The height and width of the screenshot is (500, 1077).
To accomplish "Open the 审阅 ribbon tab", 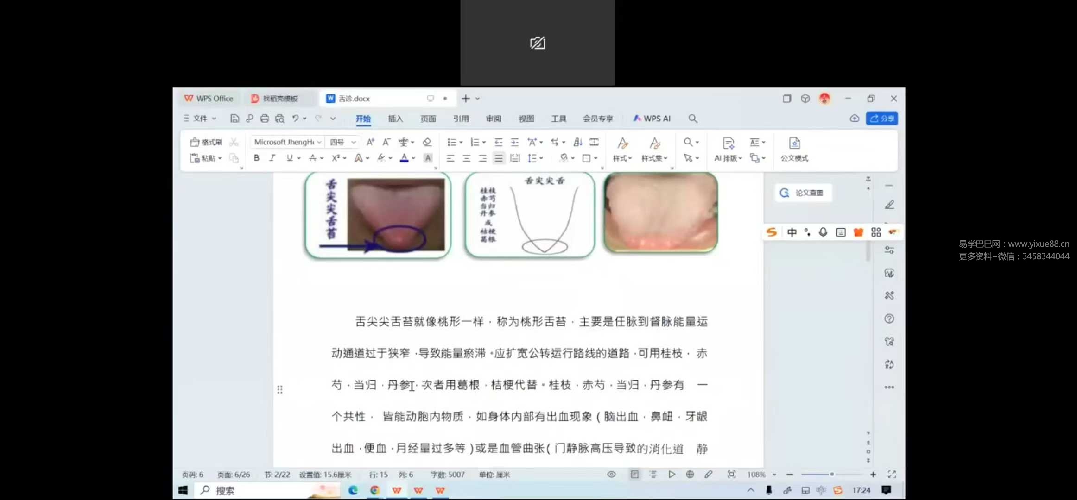I will tap(493, 119).
